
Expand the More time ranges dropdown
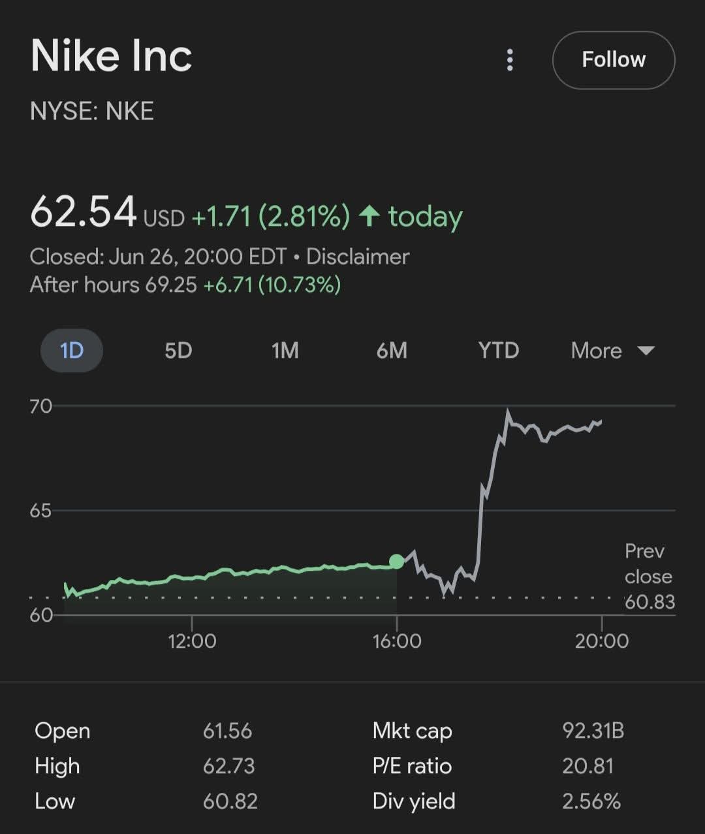point(612,351)
